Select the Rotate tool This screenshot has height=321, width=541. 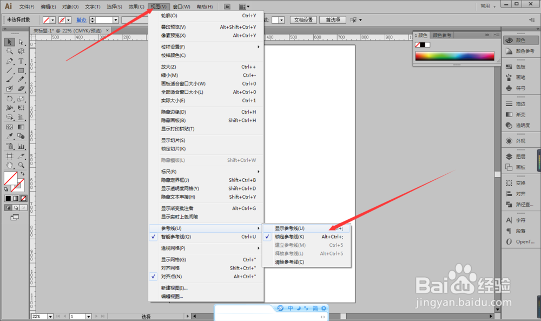[9, 99]
